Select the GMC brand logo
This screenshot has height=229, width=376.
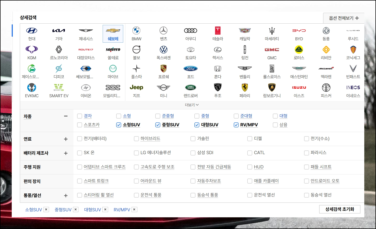click(272, 49)
